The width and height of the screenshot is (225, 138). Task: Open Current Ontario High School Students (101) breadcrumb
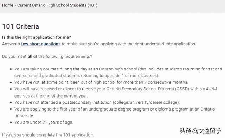57,5
